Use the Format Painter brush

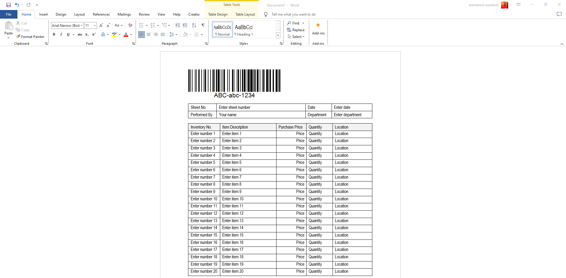(30, 37)
